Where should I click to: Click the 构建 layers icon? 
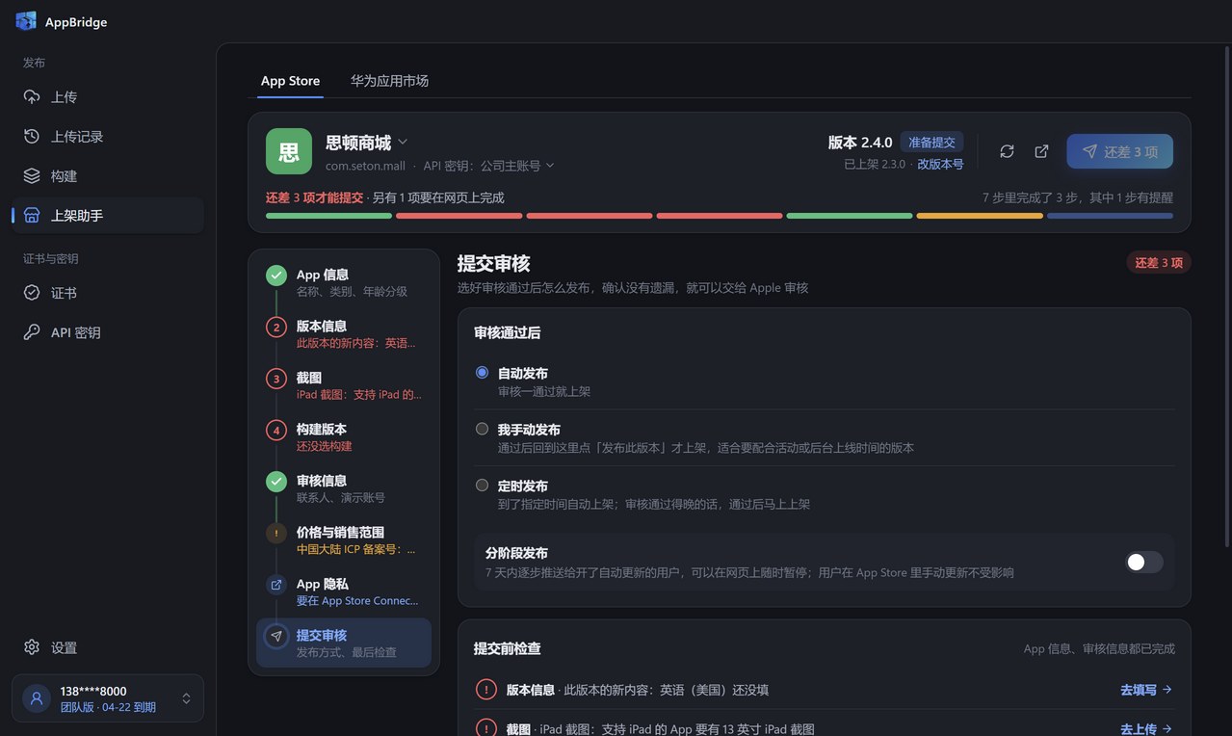click(32, 176)
